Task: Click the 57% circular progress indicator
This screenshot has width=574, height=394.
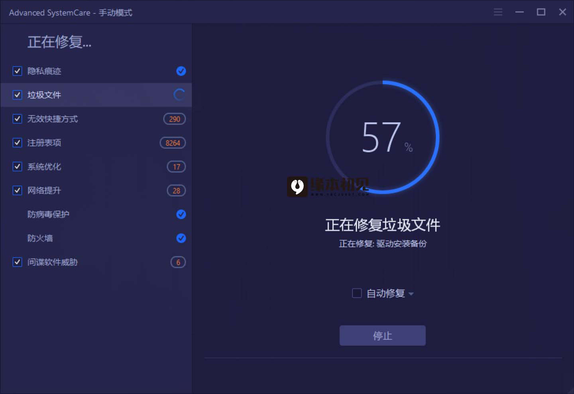Action: point(383,137)
